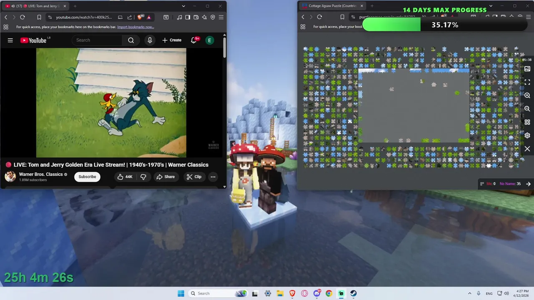This screenshot has height=300, width=534.
Task: Click the YouTube page scrollbar
Action: [224, 48]
